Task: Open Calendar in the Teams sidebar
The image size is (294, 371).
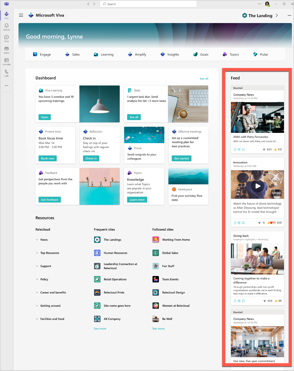Action: pyautogui.click(x=6, y=61)
